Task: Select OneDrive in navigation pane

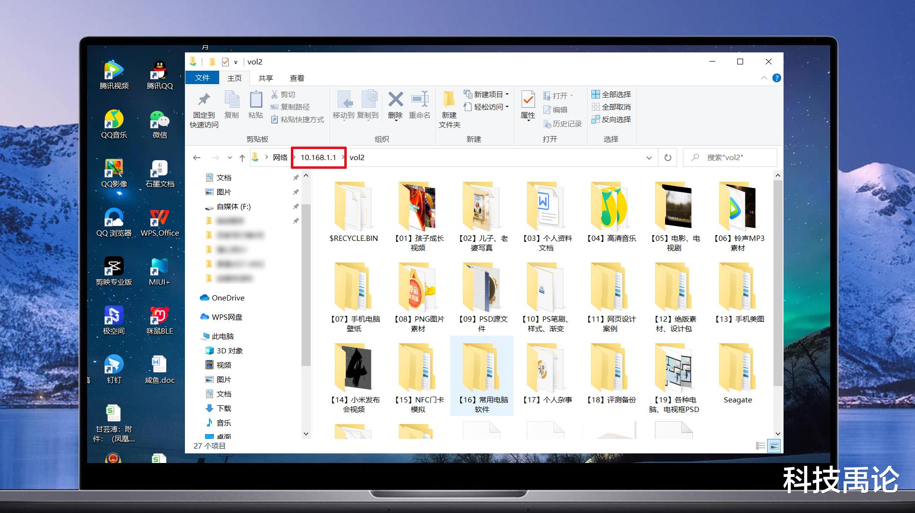Action: pyautogui.click(x=222, y=298)
